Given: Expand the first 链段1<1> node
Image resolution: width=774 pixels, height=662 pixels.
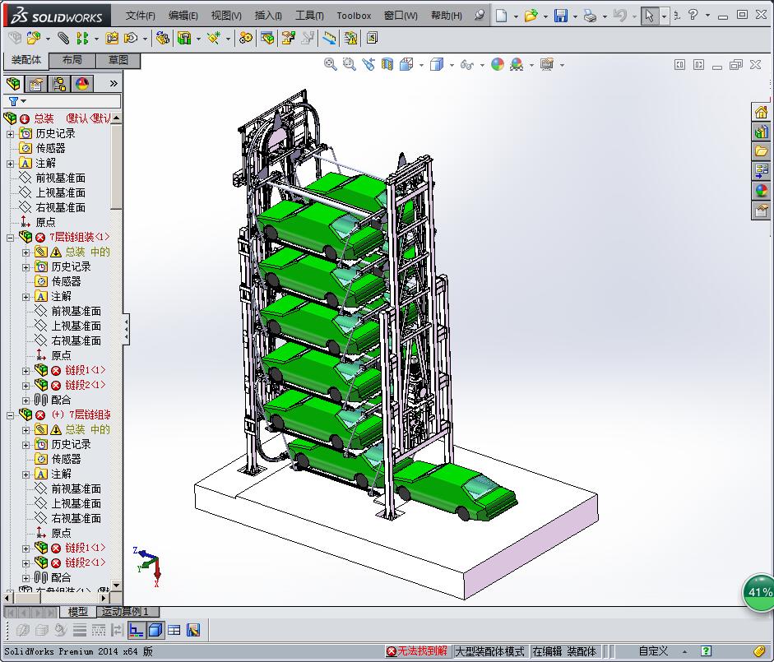Looking at the screenshot, I should point(26,371).
